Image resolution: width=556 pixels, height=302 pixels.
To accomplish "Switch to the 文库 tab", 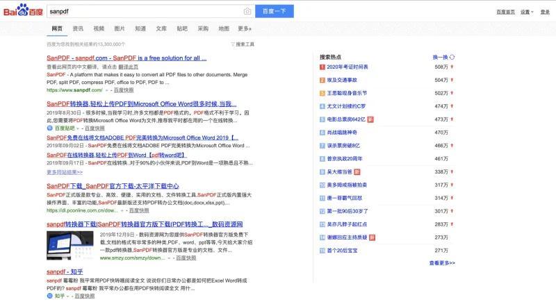I will (x=161, y=28).
